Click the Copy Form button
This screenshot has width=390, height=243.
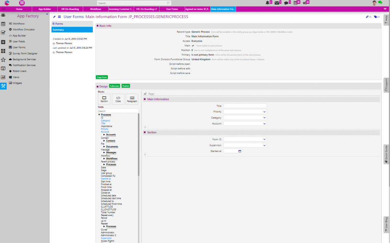[x=101, y=77]
